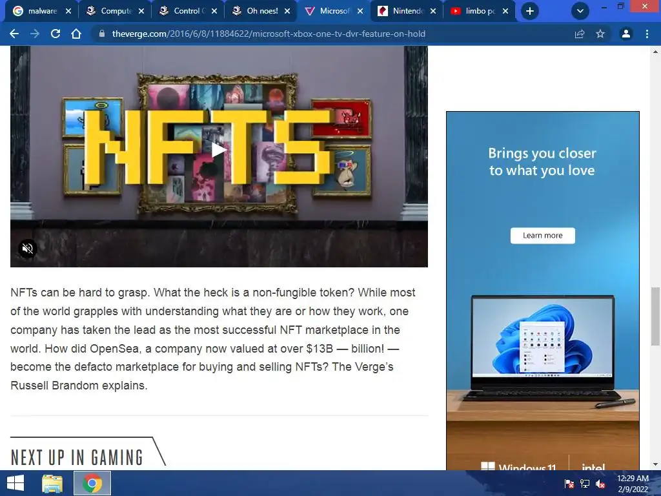Click the muted volume tray icon
Viewport: 661px width, 496px height.
tap(600, 484)
